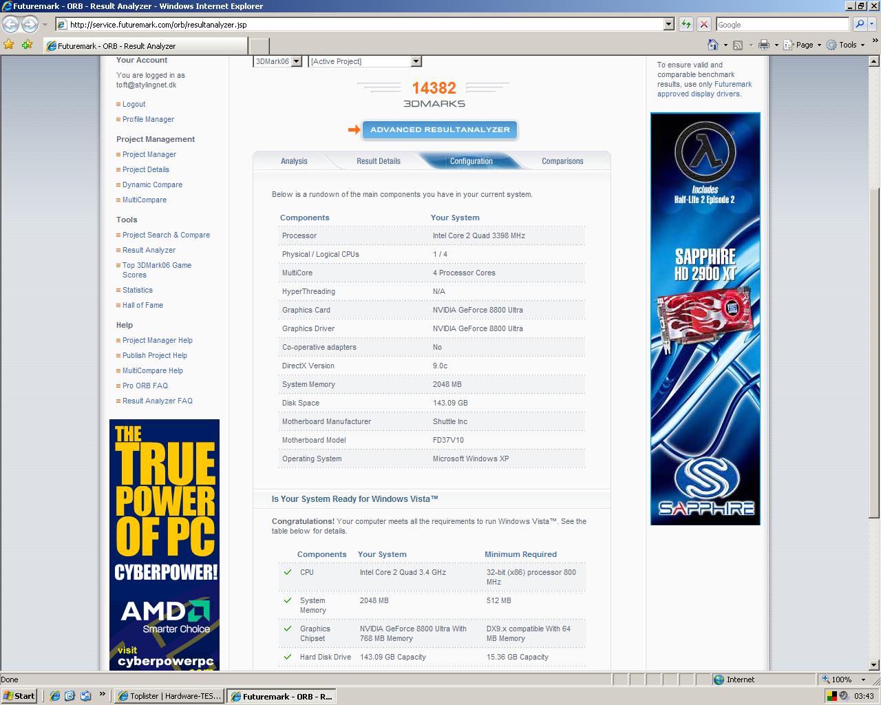The width and height of the screenshot is (881, 705).
Task: Select the Configuration tab
Action: (x=471, y=161)
